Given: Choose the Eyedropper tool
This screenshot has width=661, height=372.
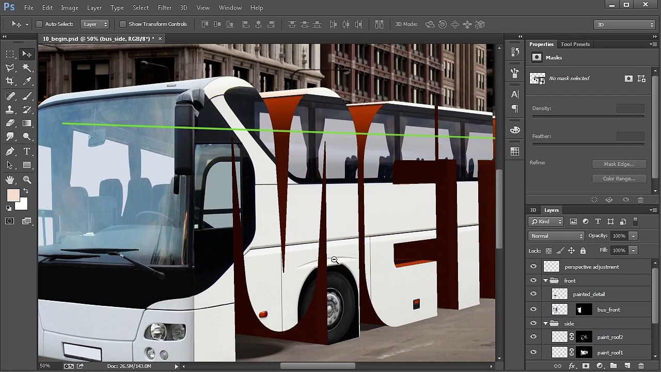Looking at the screenshot, I should (x=27, y=81).
